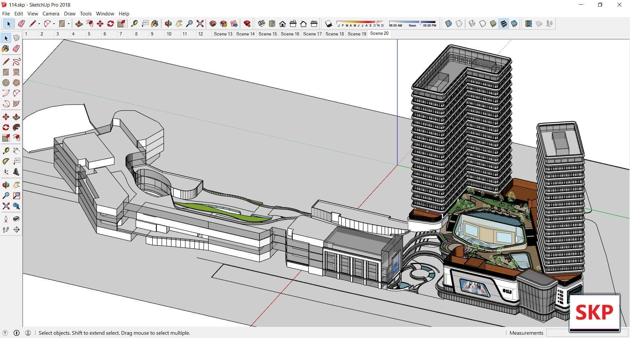This screenshot has height=338, width=630.
Task: Select the Scale tool in top toolbar
Action: pos(121,24)
